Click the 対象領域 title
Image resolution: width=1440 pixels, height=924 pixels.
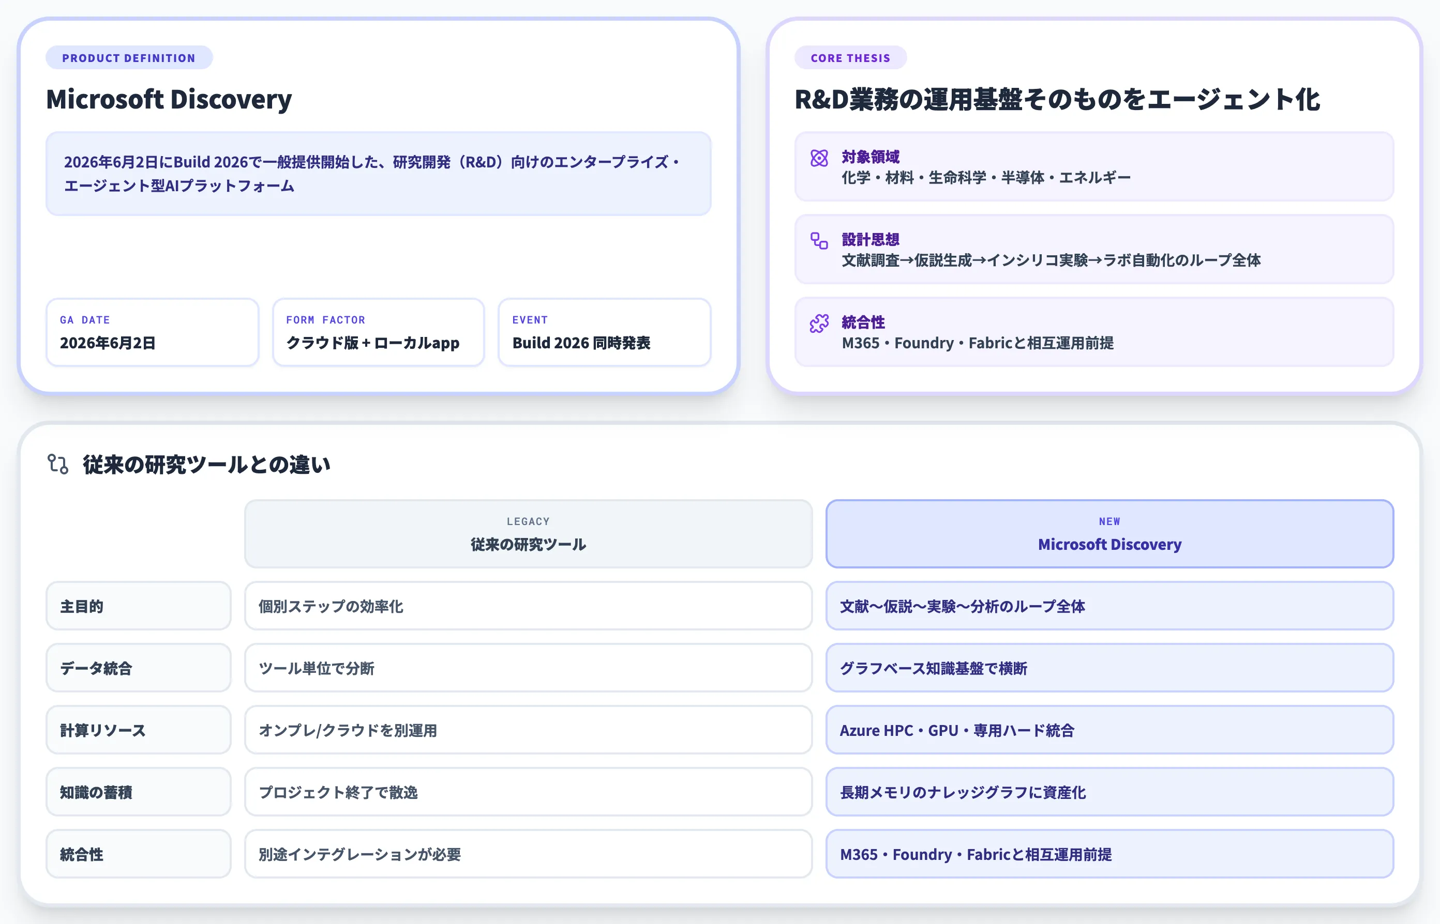(x=871, y=157)
